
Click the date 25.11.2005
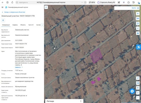19,40
